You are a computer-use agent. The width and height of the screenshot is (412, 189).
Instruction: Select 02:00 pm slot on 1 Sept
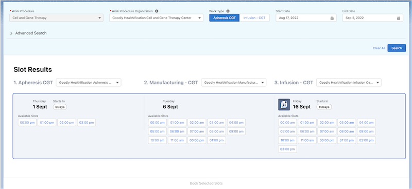coord(67,122)
